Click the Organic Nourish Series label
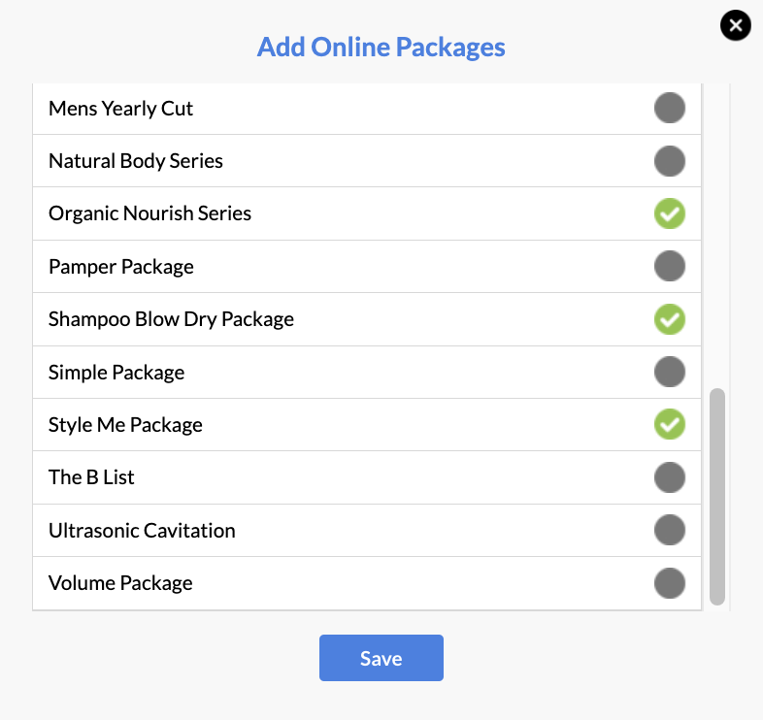Screen dimensions: 763x720 149,213
